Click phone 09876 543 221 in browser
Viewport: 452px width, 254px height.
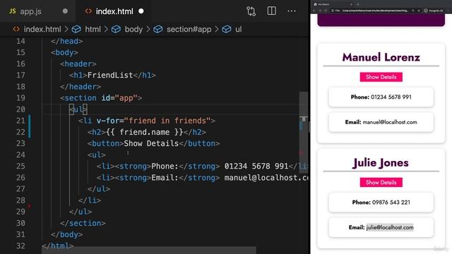[x=391, y=202]
